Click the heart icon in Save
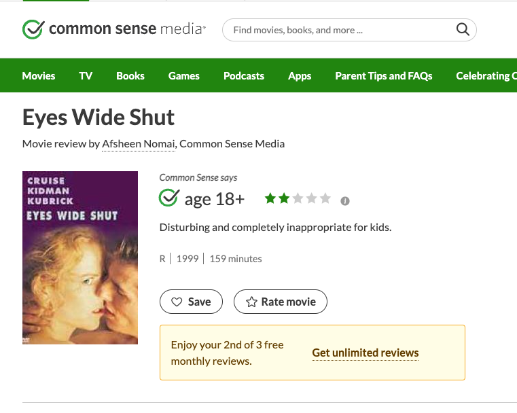 (x=177, y=302)
